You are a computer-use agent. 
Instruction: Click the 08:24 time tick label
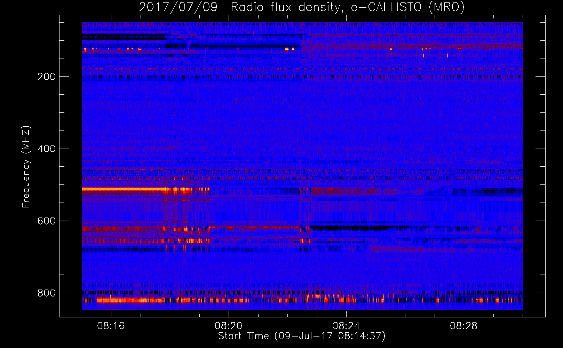click(346, 326)
